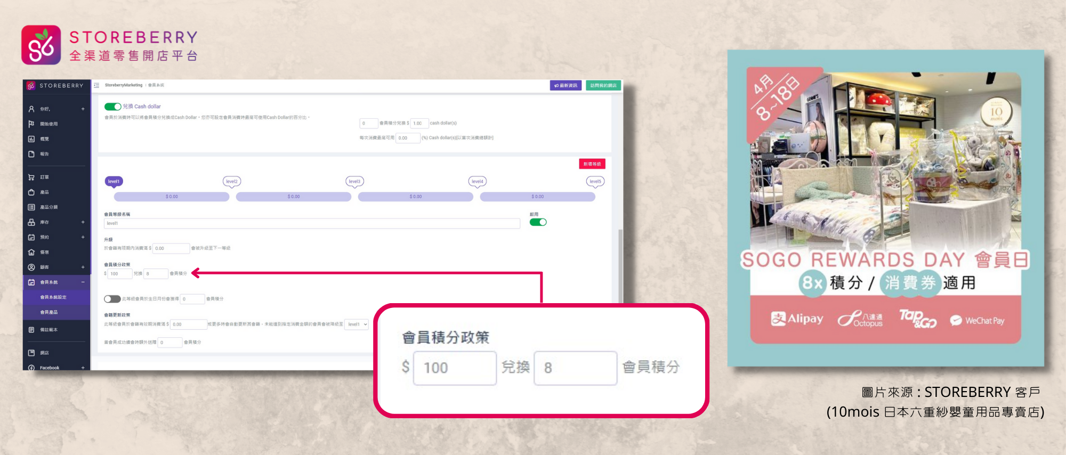Click the birthday month bonus points field
The height and width of the screenshot is (455, 1066).
coord(192,299)
